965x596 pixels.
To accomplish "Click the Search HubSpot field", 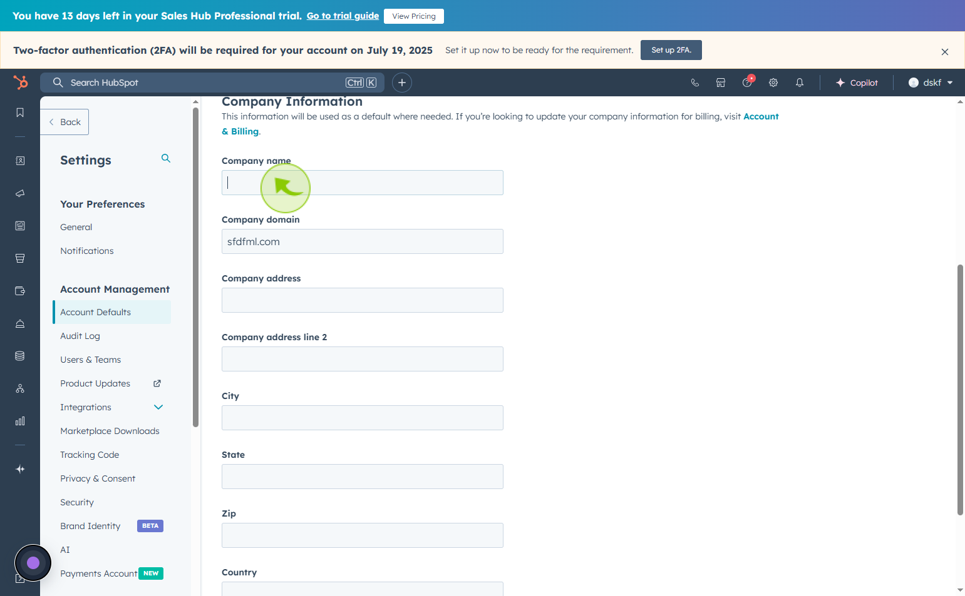I will 212,83.
